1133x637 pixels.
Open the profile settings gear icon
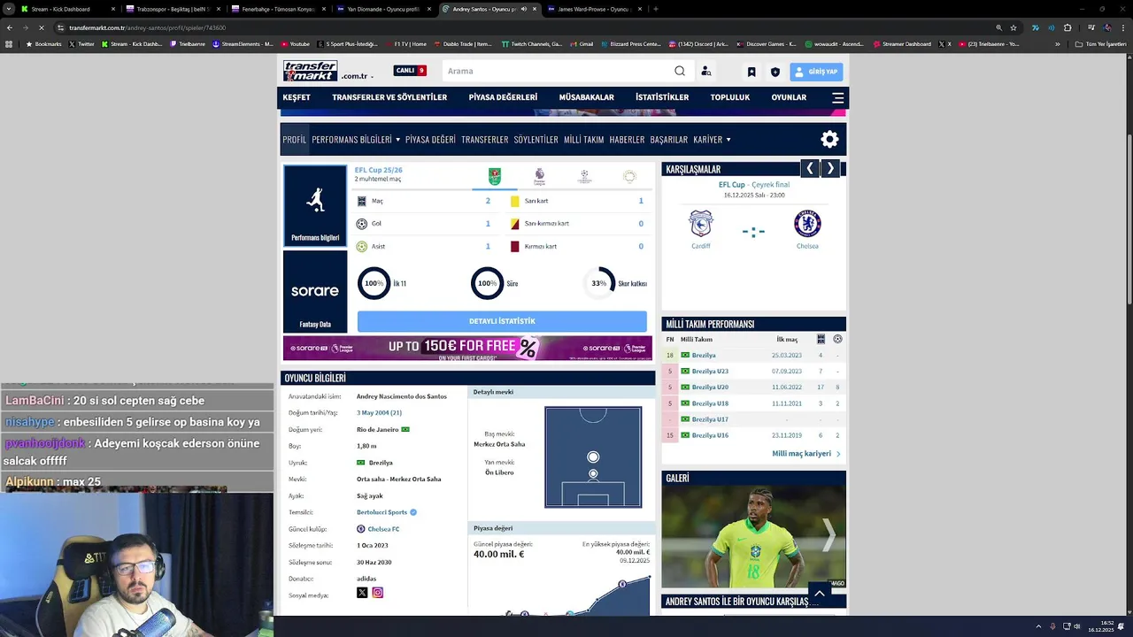tap(829, 139)
